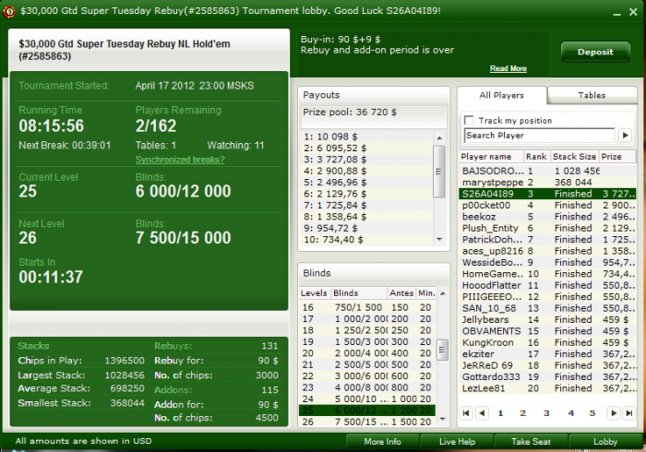Select highlighted blinds level 25 row
The width and height of the screenshot is (646, 452).
pyautogui.click(x=367, y=410)
